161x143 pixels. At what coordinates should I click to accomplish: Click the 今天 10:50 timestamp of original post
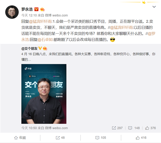pyautogui.click(x=29, y=128)
